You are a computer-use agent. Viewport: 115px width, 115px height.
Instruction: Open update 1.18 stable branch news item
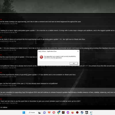pos(57,48)
